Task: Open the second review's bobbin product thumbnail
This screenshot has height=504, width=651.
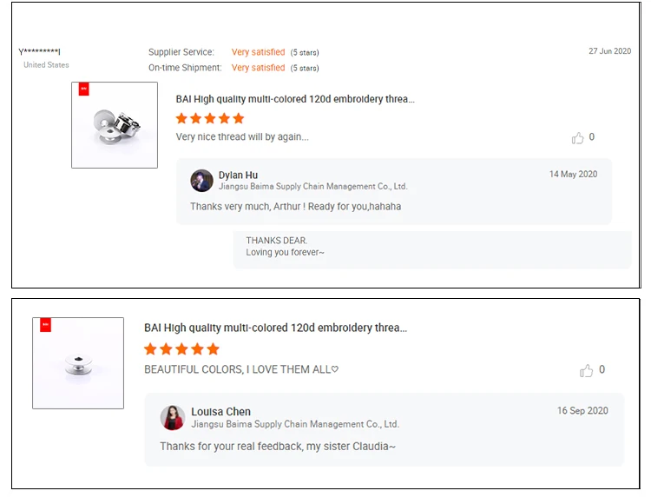Action: tap(78, 363)
